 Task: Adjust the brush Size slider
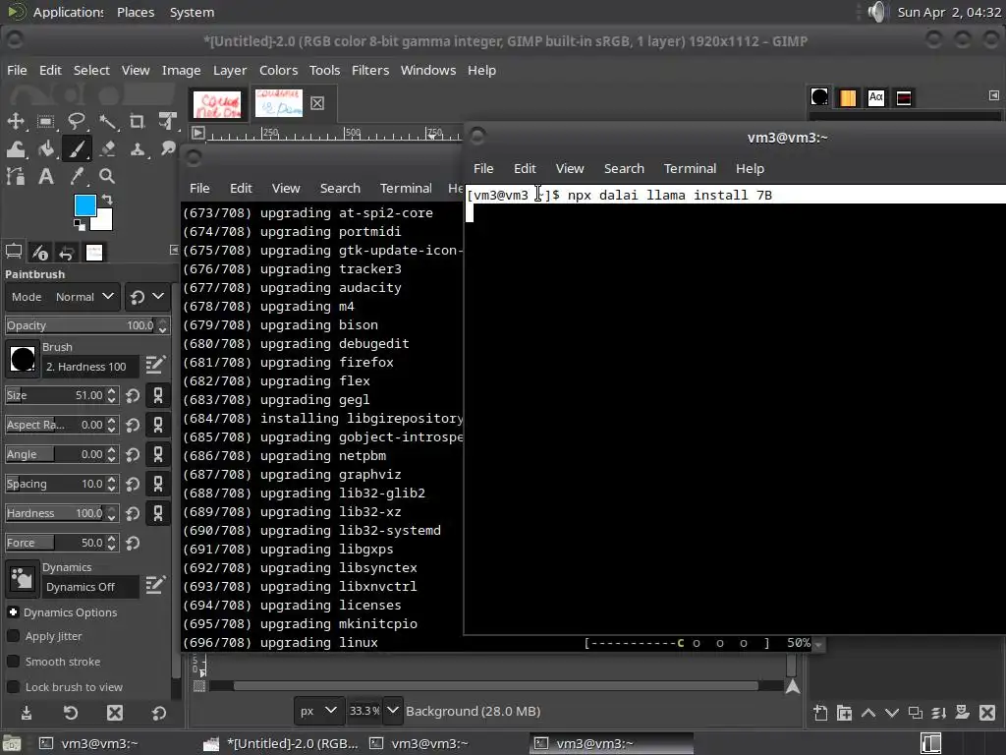(x=55, y=395)
